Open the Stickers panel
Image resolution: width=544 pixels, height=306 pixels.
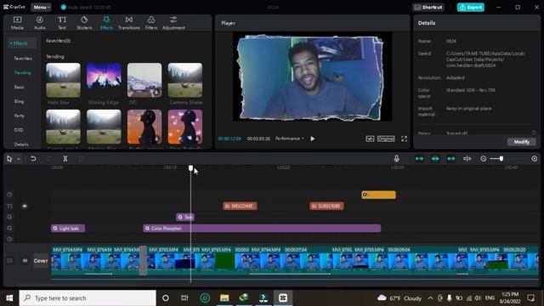pos(84,23)
